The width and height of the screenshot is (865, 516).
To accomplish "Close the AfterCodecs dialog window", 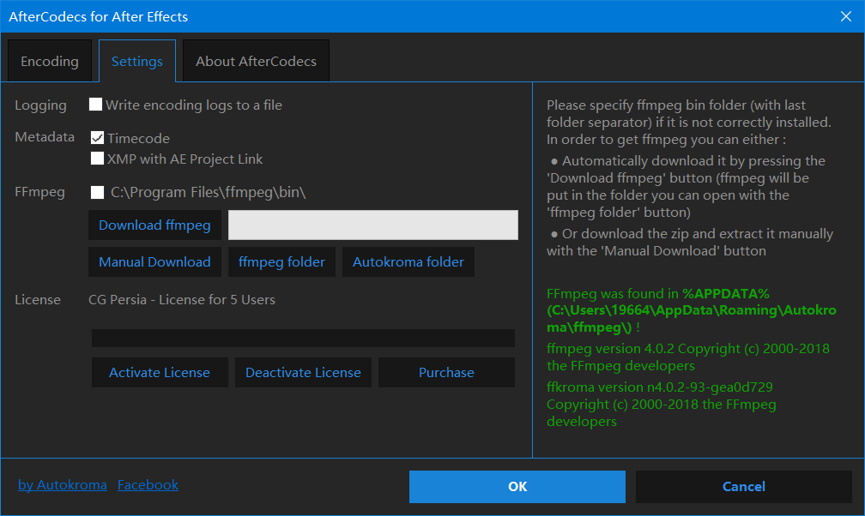I will [846, 16].
